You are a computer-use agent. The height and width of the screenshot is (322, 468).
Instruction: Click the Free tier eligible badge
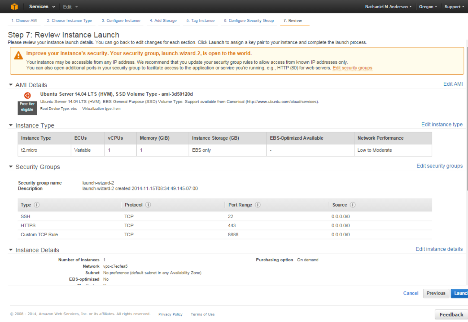coord(27,108)
